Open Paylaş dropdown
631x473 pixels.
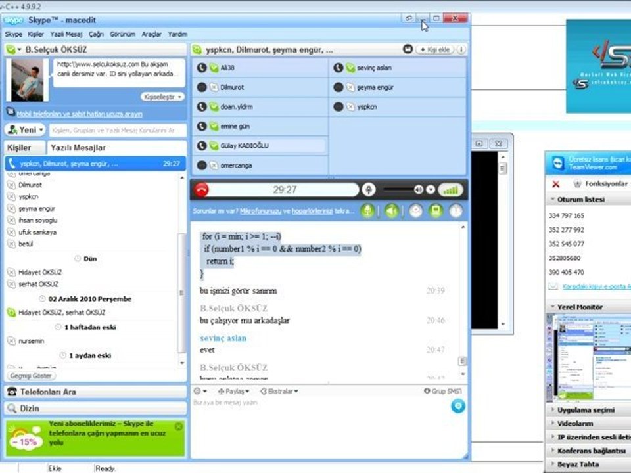pyautogui.click(x=233, y=391)
